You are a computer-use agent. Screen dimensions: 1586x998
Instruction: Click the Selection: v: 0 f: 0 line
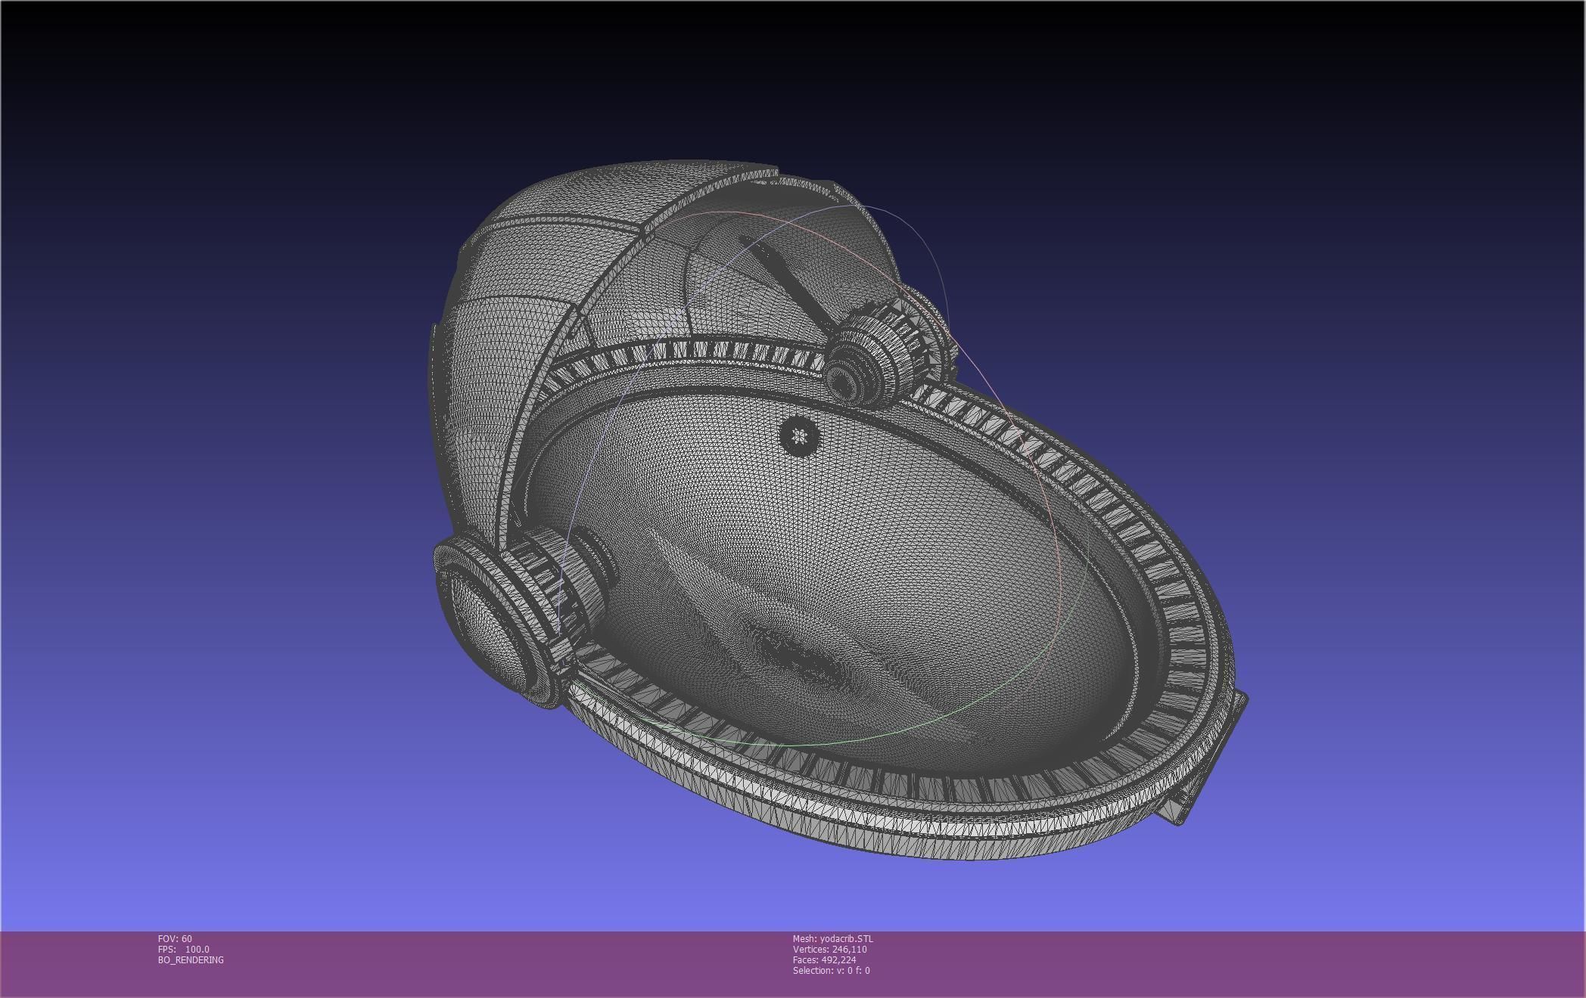(831, 970)
